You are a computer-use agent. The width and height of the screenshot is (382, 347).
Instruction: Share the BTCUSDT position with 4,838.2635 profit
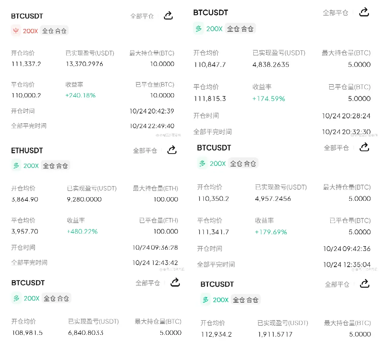[364, 12]
